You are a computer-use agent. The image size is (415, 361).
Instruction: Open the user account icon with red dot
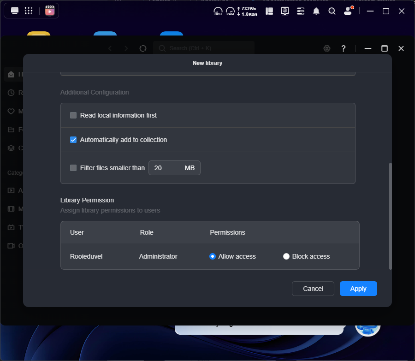click(348, 11)
